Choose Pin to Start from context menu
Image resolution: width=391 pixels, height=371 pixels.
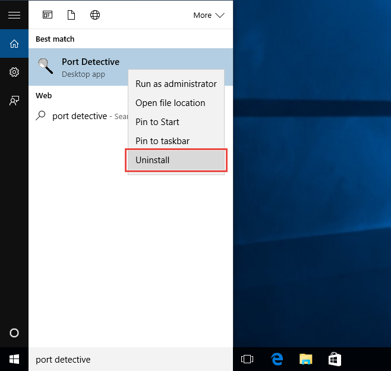click(x=176, y=122)
